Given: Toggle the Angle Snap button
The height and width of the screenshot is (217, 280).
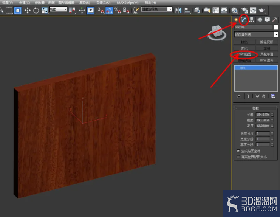Looking at the screenshot, I should click(x=109, y=10).
